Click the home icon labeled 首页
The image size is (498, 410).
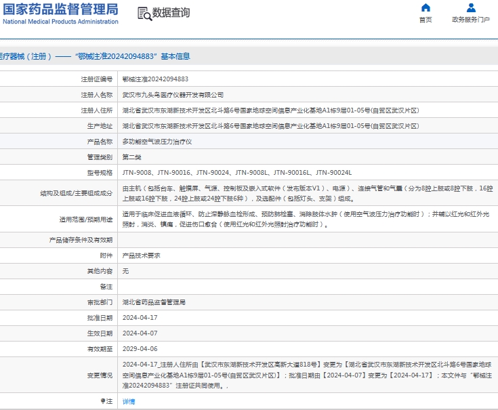426,7
